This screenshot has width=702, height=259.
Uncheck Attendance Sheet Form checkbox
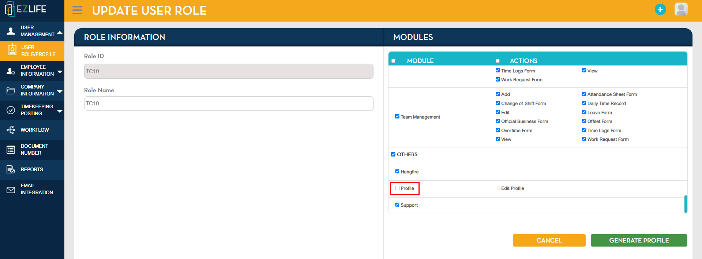[584, 94]
